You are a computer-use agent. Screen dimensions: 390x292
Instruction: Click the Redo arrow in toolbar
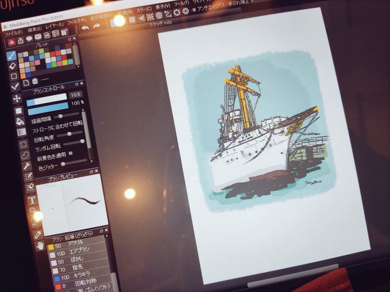97,26
